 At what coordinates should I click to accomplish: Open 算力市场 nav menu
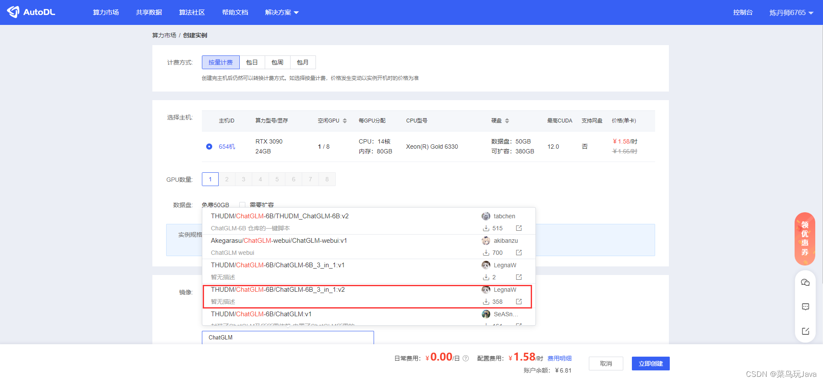106,12
